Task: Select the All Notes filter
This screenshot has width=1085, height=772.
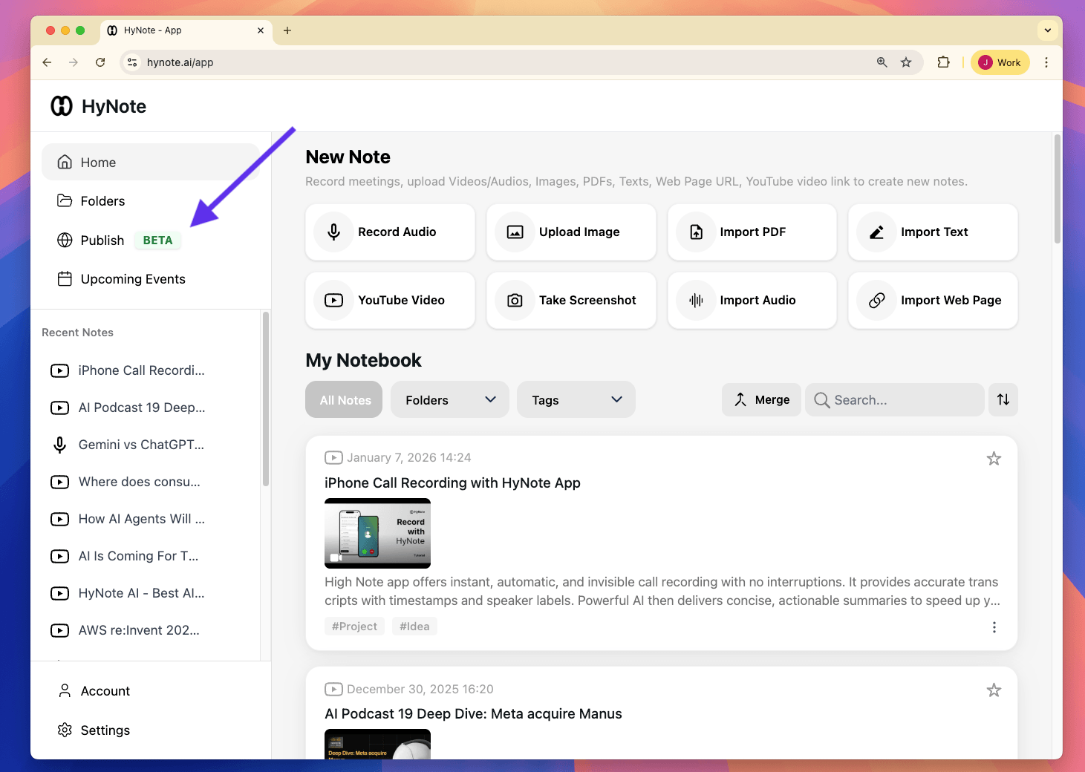Action: point(343,399)
